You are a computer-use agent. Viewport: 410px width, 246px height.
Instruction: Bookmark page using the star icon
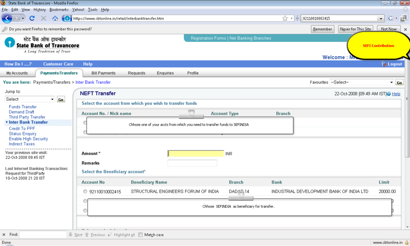point(285,18)
